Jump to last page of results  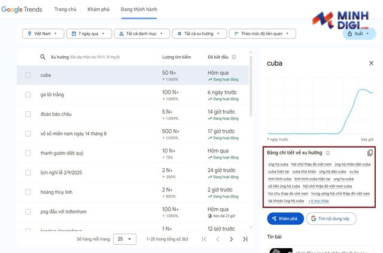point(245,239)
